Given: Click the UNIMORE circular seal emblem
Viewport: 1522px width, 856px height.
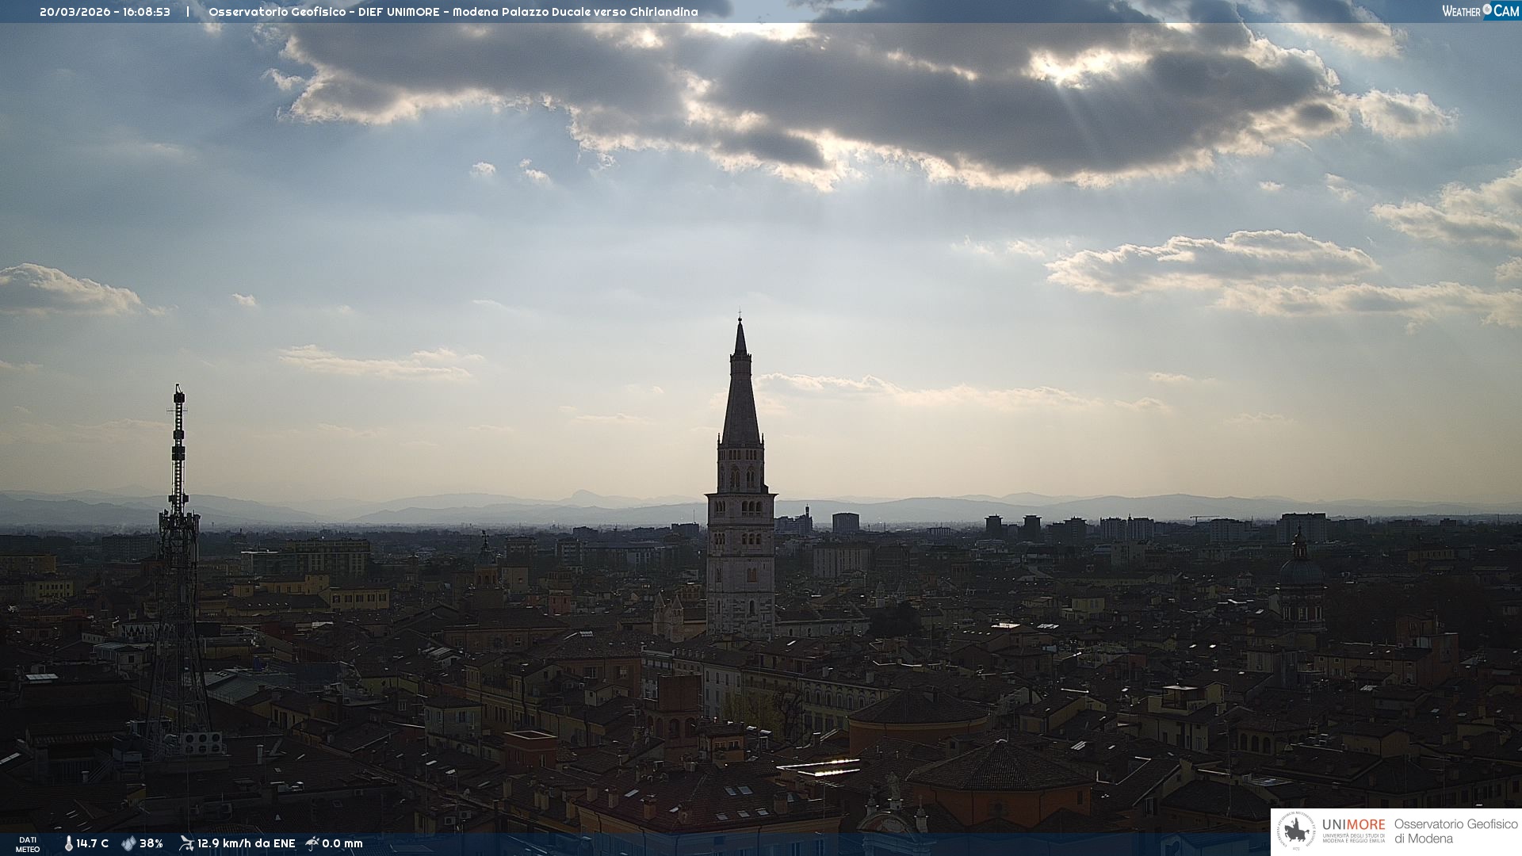Looking at the screenshot, I should click(x=1297, y=831).
